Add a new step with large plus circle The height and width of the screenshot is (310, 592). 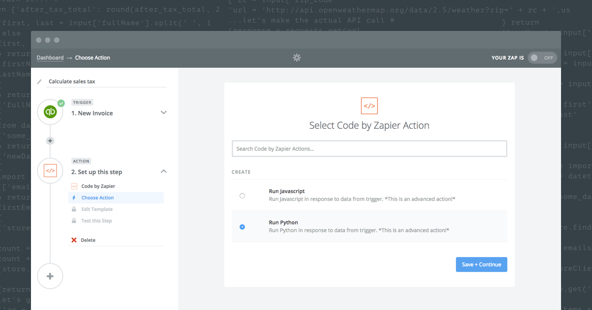(50, 276)
